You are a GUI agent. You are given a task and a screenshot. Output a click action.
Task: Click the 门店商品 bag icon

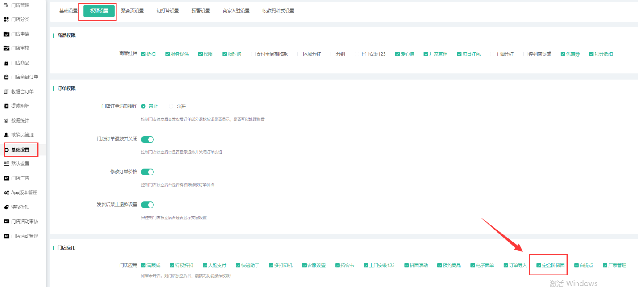pos(6,63)
